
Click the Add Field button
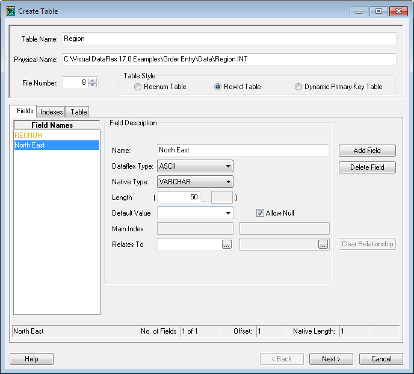[367, 151]
